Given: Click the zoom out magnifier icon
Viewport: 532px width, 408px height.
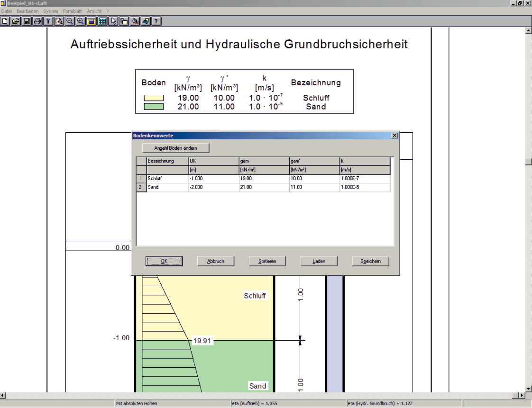Looking at the screenshot, I should tap(70, 21).
